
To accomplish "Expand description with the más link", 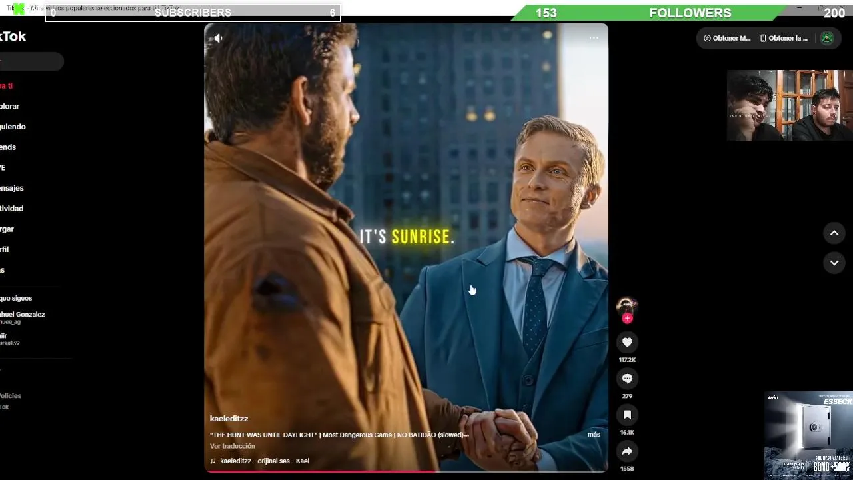I will 594,434.
